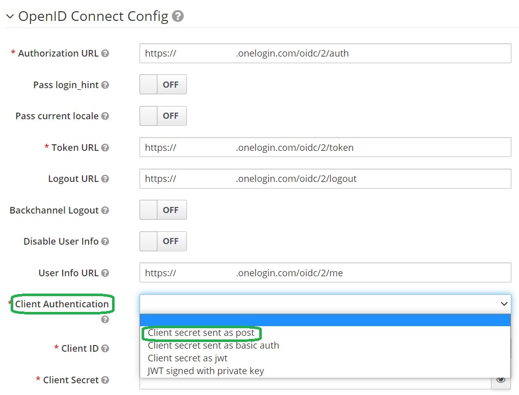Image resolution: width=519 pixels, height=395 pixels.
Task: Click the Client Authentication dropdown box
Action: pyautogui.click(x=325, y=304)
